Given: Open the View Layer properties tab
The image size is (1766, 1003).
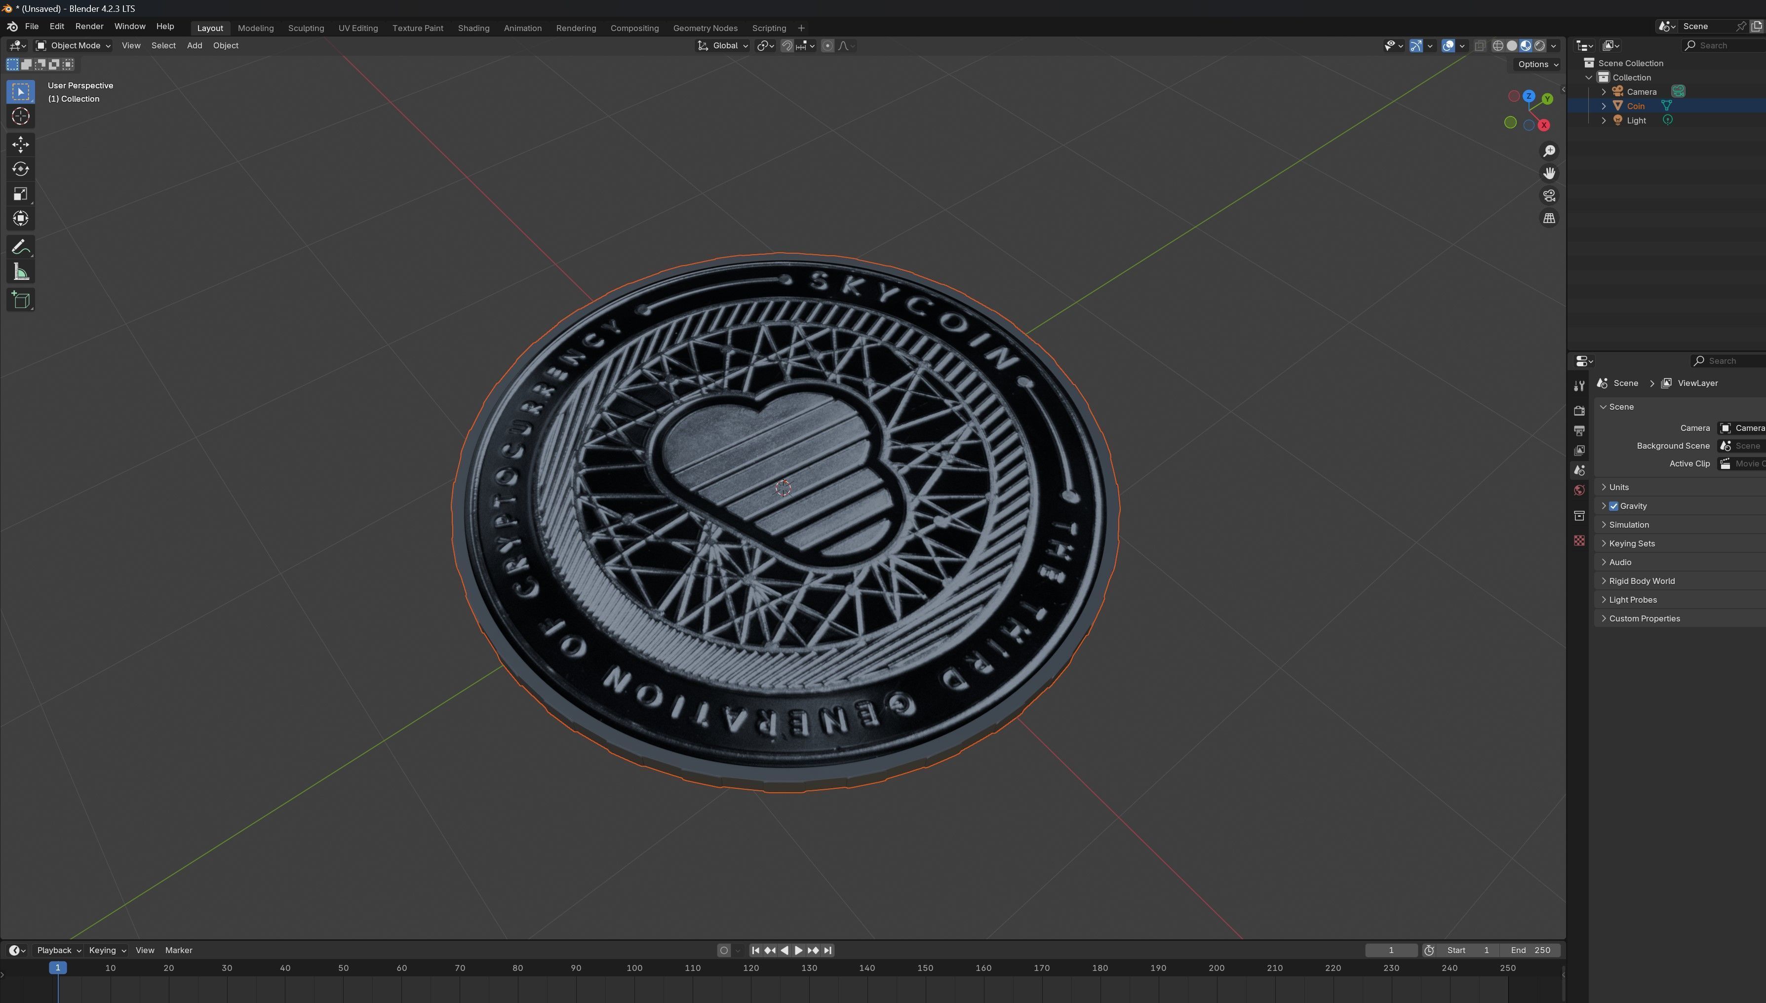Looking at the screenshot, I should tap(1579, 451).
